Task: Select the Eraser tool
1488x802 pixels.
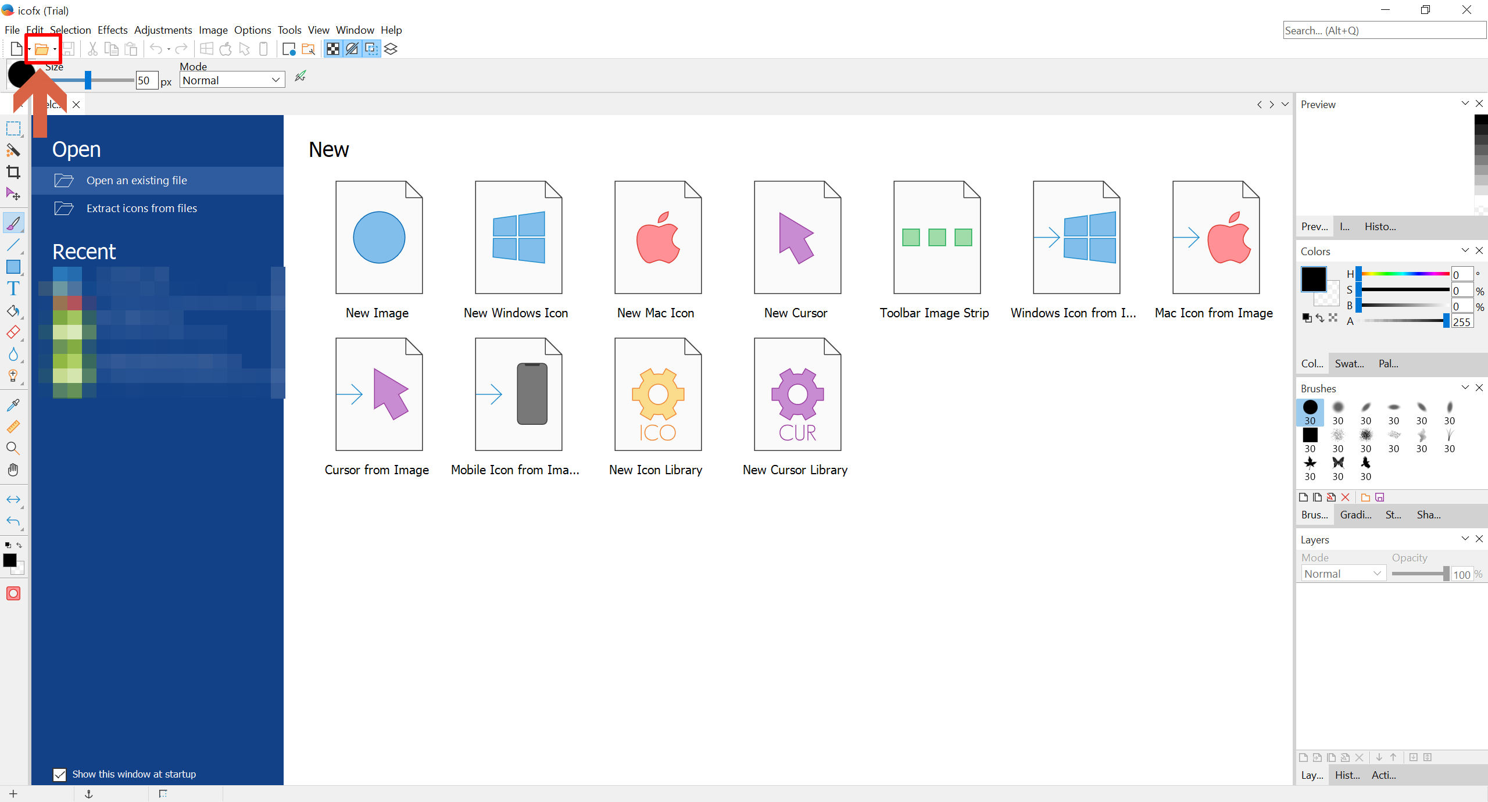Action: pyautogui.click(x=13, y=332)
